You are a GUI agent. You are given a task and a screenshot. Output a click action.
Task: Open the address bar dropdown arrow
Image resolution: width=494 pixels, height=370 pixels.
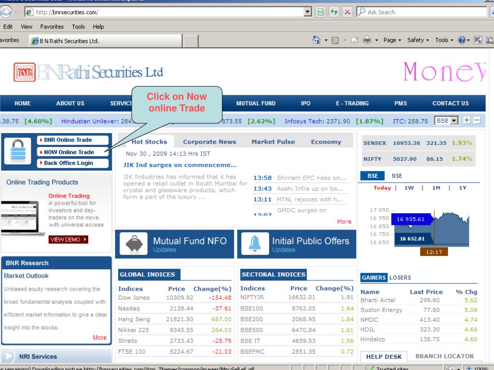[x=307, y=12]
